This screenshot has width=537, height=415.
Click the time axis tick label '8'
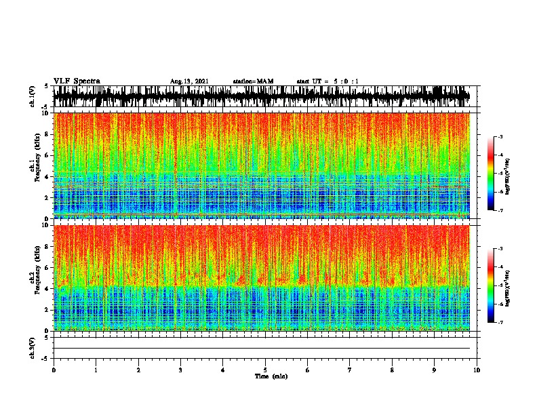tap(392, 370)
